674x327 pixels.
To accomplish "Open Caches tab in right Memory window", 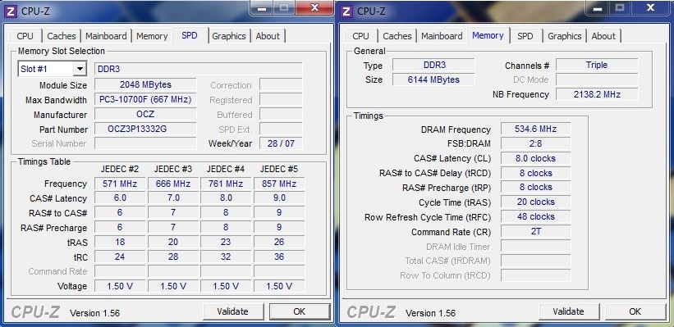I will (397, 36).
